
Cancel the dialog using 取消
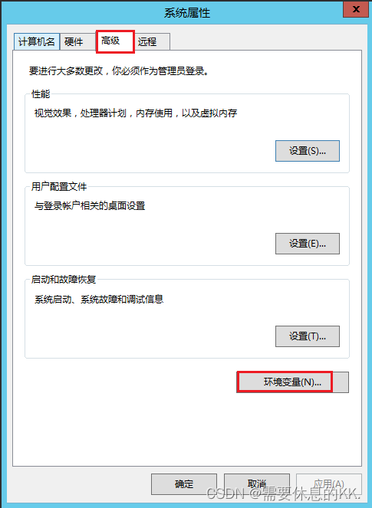[257, 484]
